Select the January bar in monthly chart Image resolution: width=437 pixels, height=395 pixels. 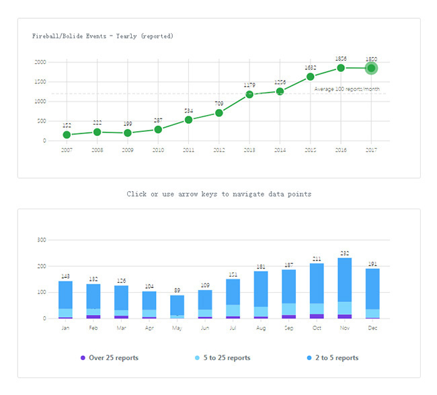[x=65, y=299]
